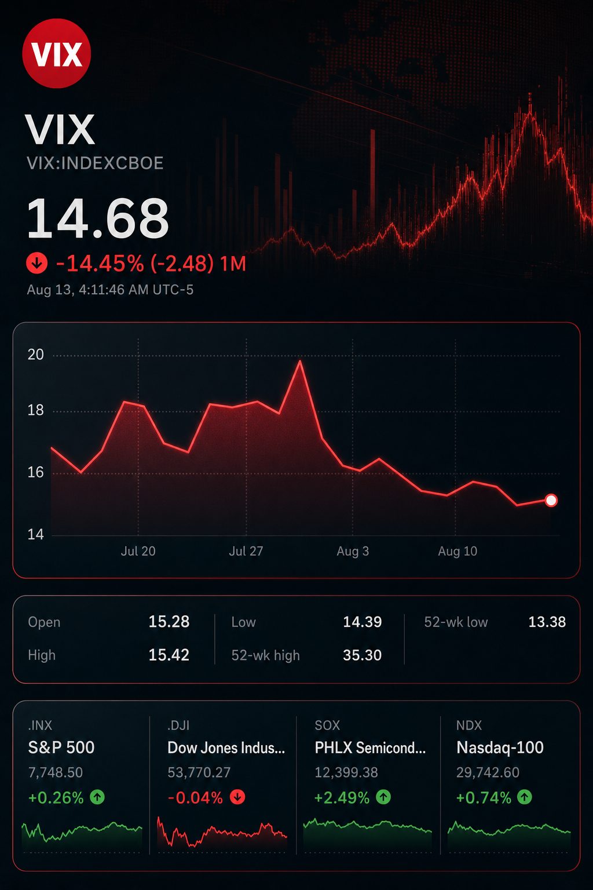Click the Nasdaq-100 green sparkline chart
This screenshot has width=593, height=890.
click(x=508, y=836)
